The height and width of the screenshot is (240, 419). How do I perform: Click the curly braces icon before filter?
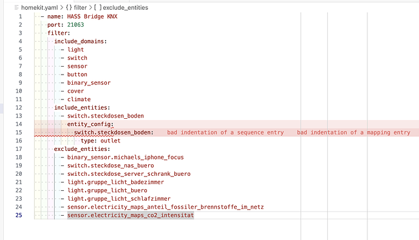tap(69, 7)
